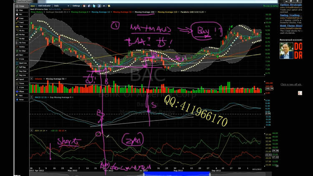Click the red plus icon below ads
Screen dimensions: 313x176
tap(300, 93)
